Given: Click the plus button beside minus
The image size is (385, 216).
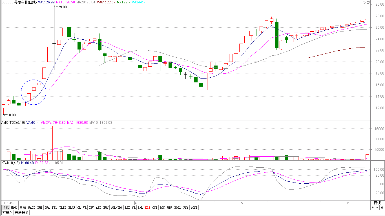Looking at the screenshot, I should tap(373, 208).
